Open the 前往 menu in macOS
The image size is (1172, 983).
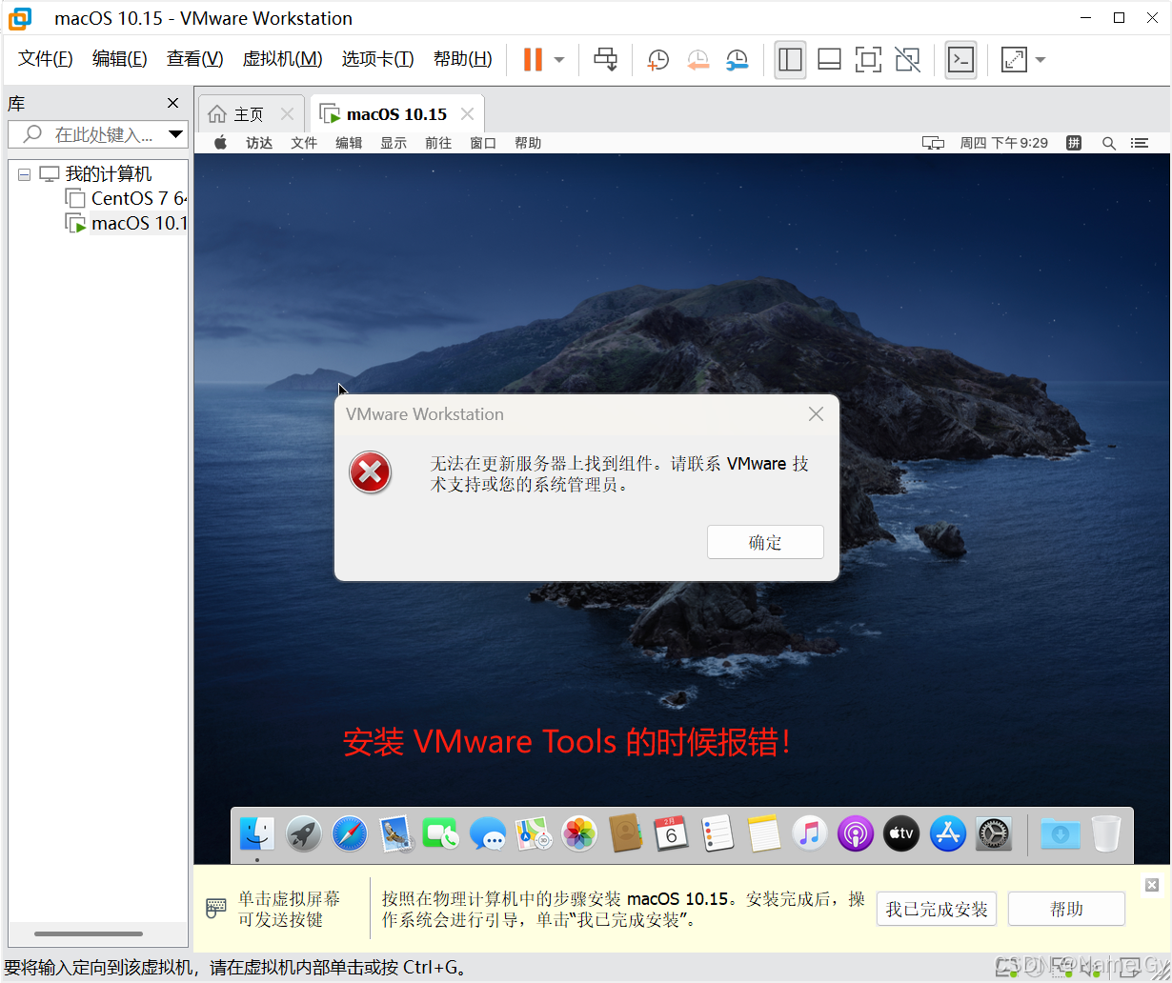(x=438, y=143)
